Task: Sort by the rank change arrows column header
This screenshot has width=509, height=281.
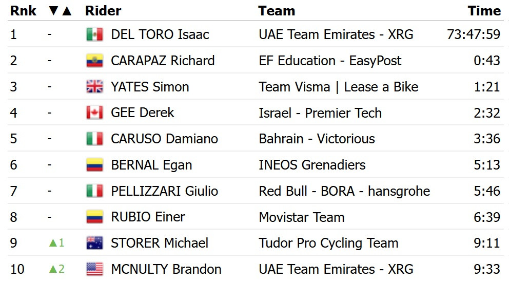Action: pyautogui.click(x=60, y=11)
